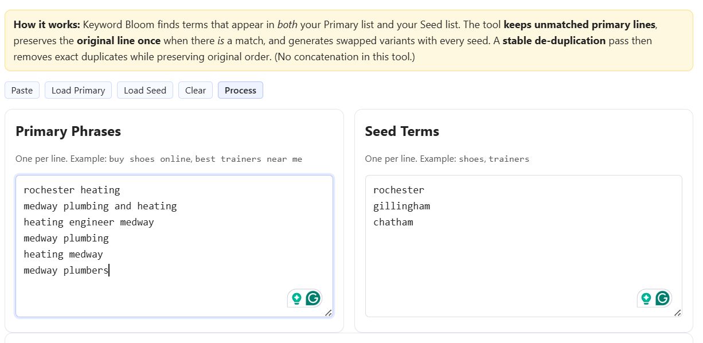The width and height of the screenshot is (703, 343).
Task: Click the 'Seed Terms' heading
Action: 402,131
